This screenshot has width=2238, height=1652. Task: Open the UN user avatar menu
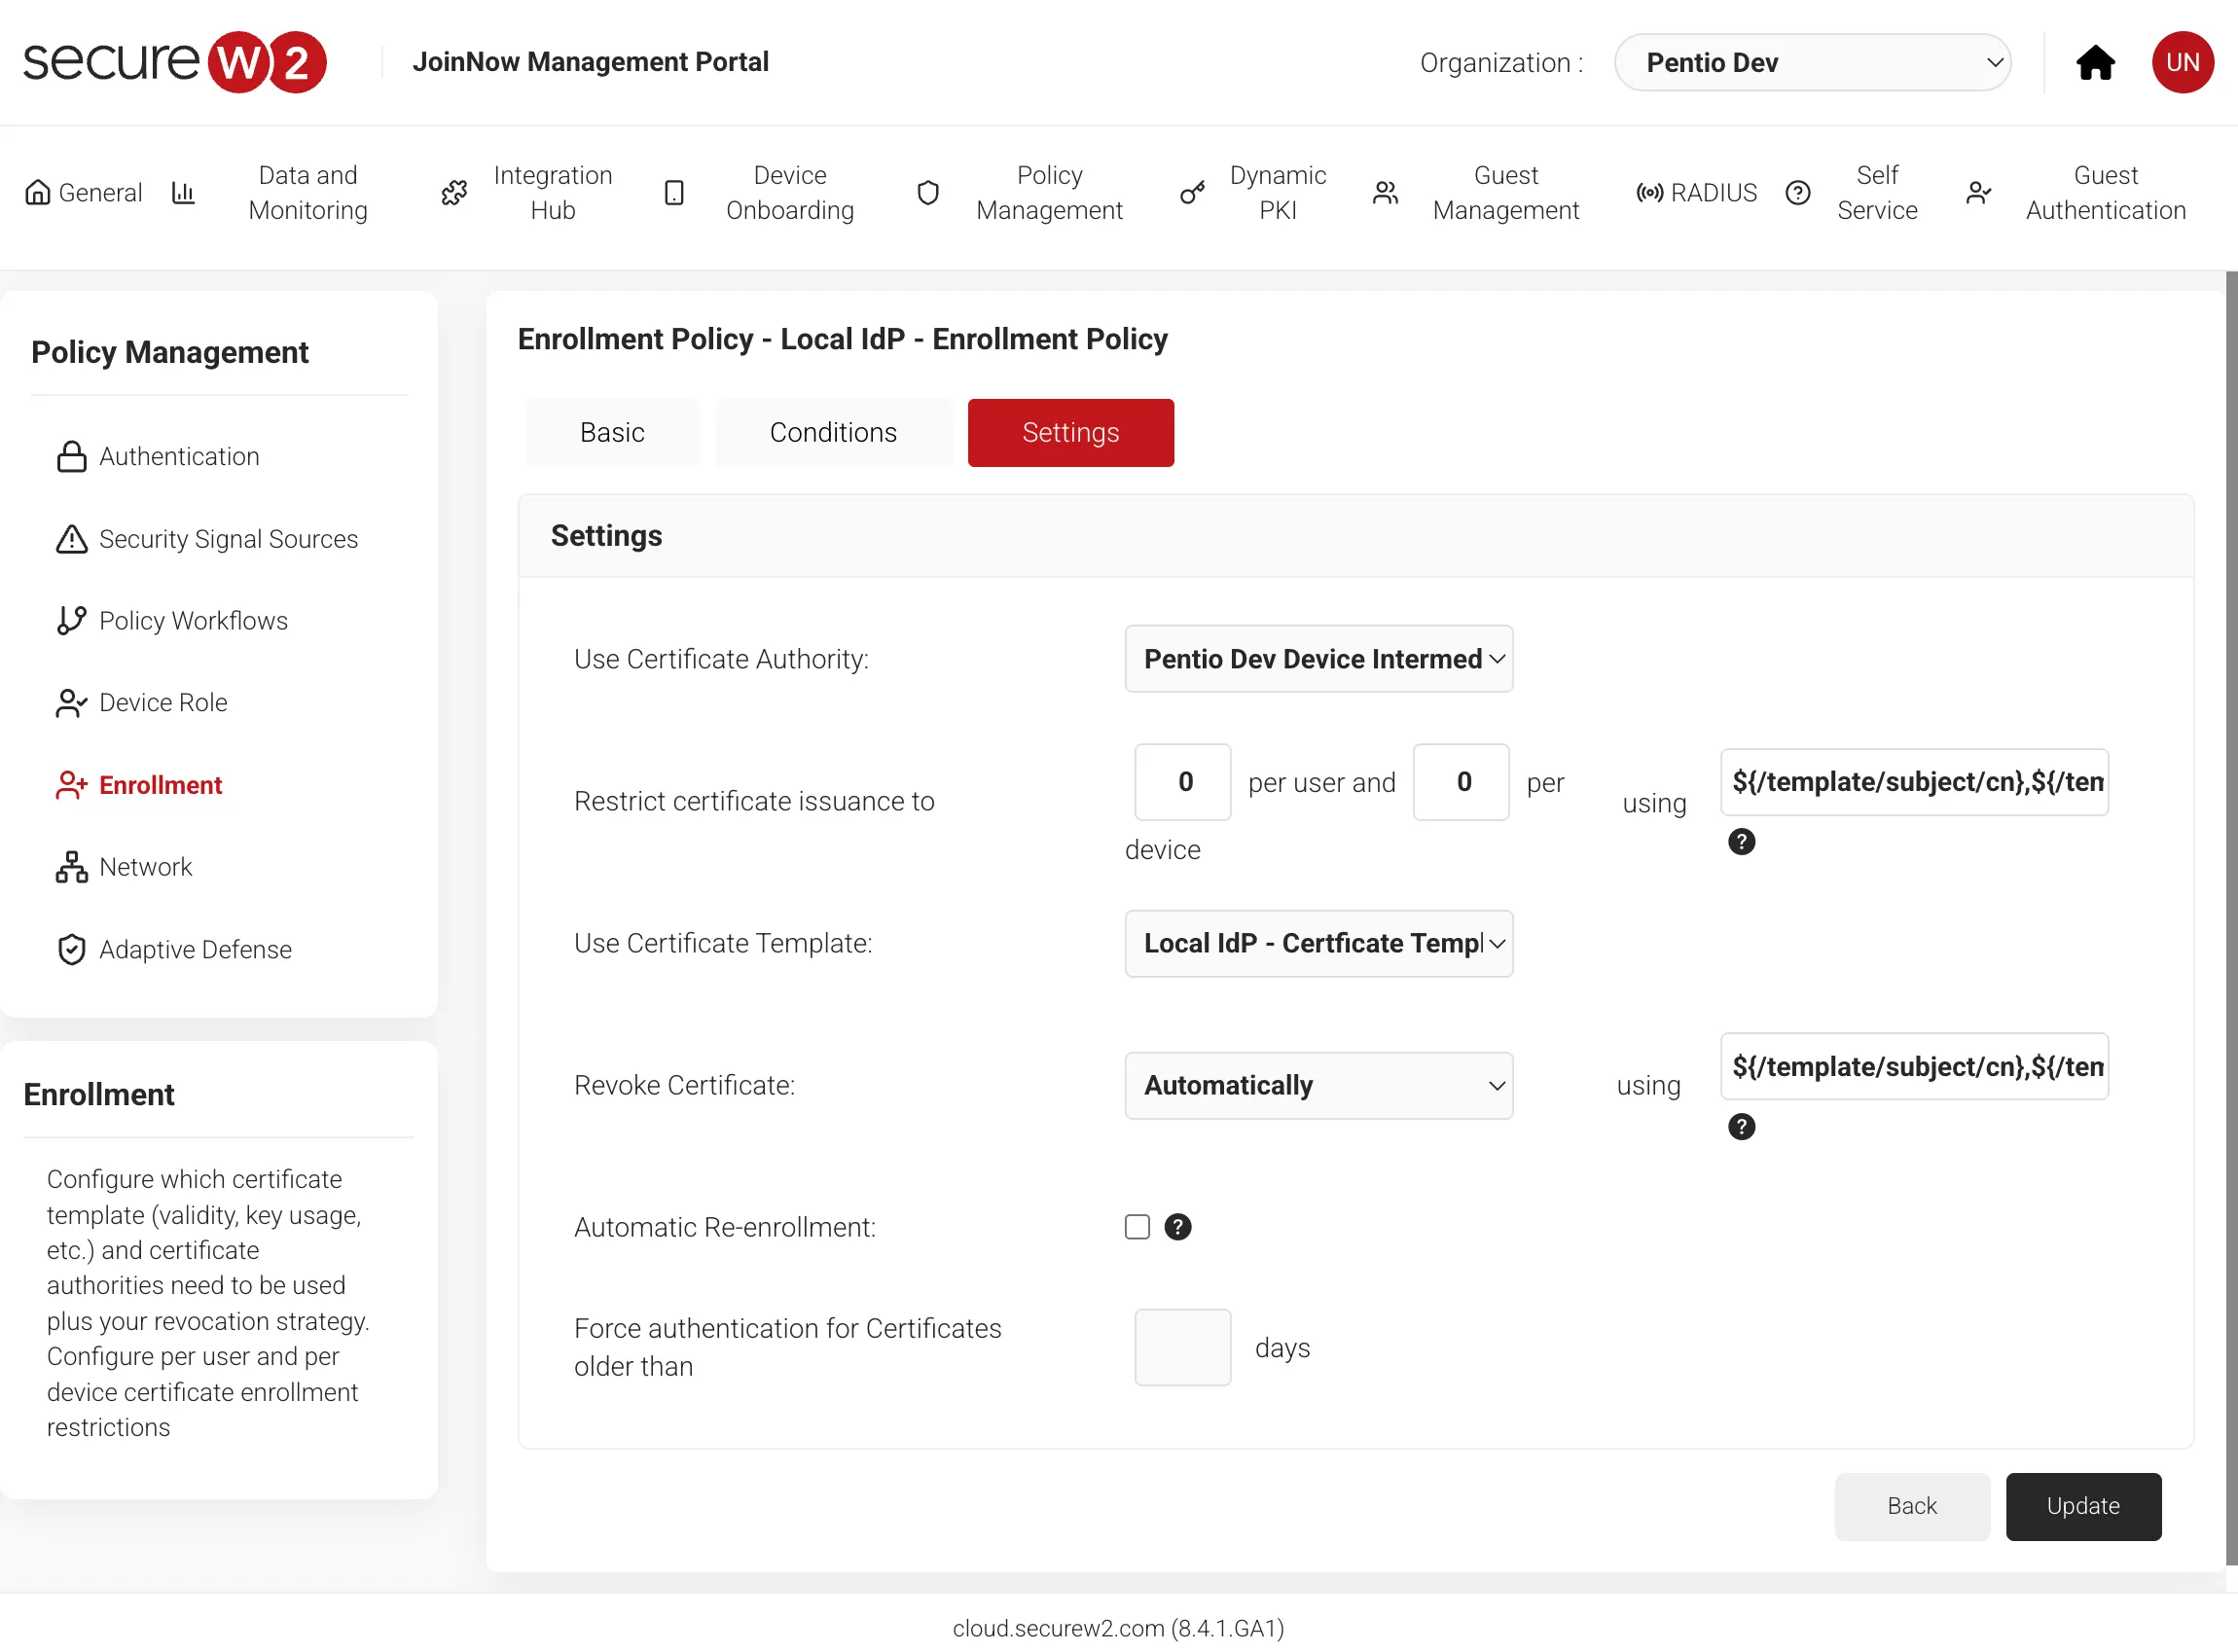2182,63
